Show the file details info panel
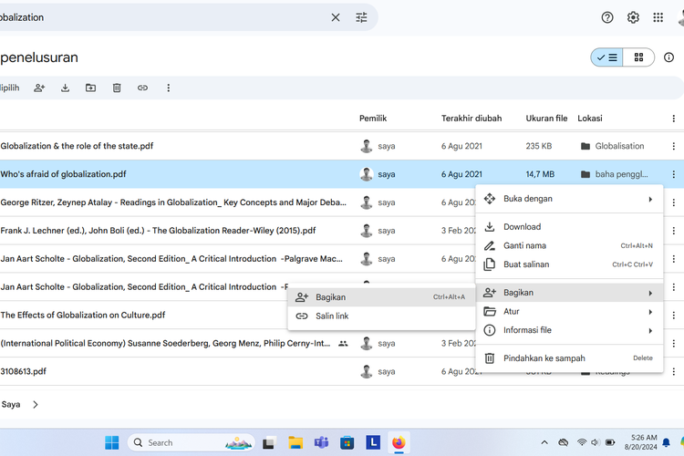Viewport: 684px width, 456px height. tap(669, 57)
